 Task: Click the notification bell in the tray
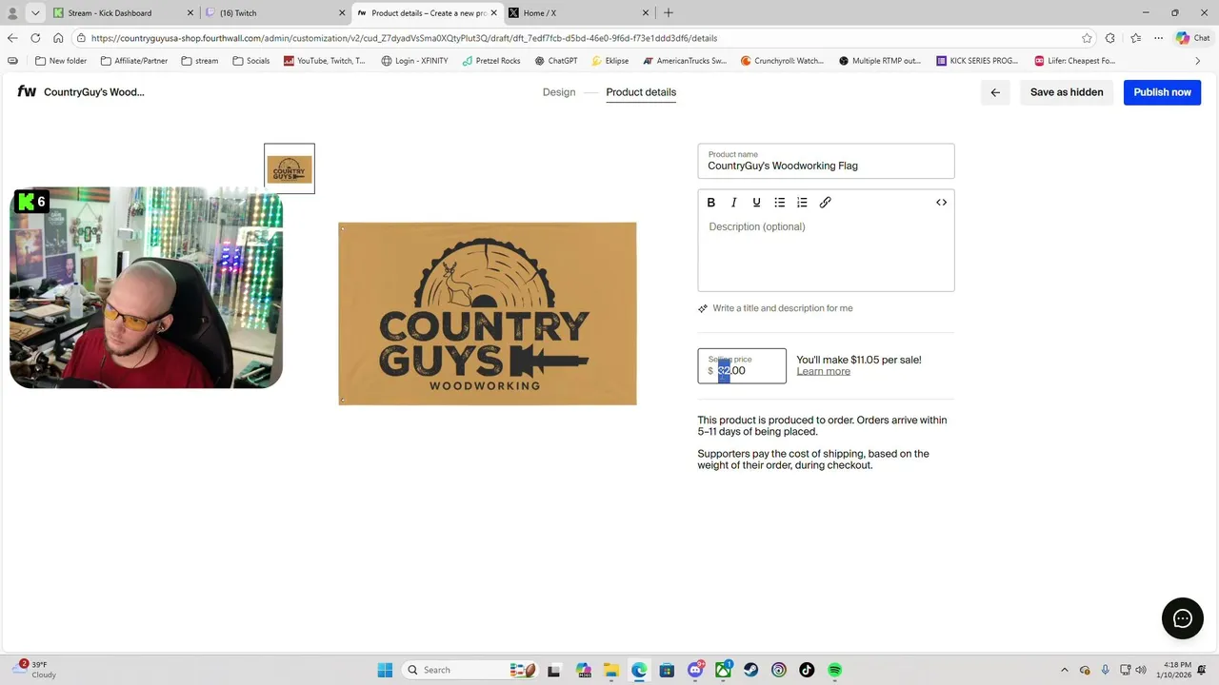pos(1204,670)
